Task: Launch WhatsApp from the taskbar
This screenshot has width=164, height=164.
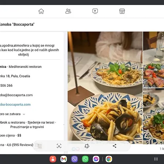Action: click(85, 159)
